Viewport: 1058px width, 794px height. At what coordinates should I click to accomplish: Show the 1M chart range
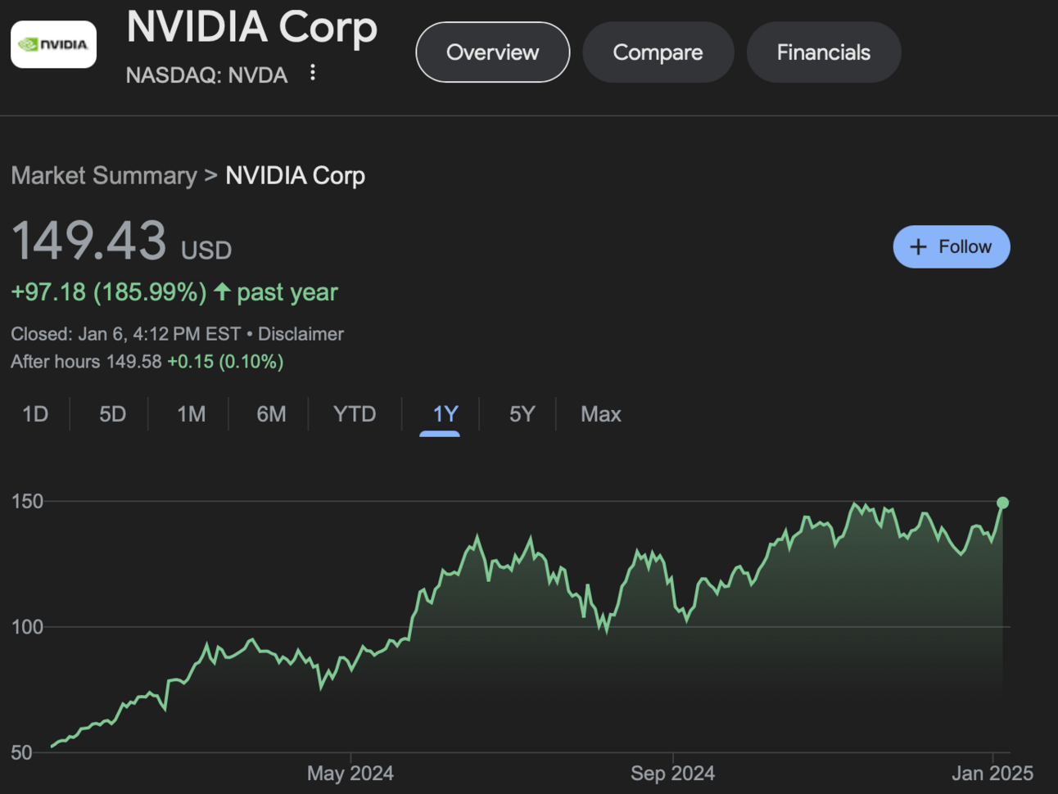[191, 414]
